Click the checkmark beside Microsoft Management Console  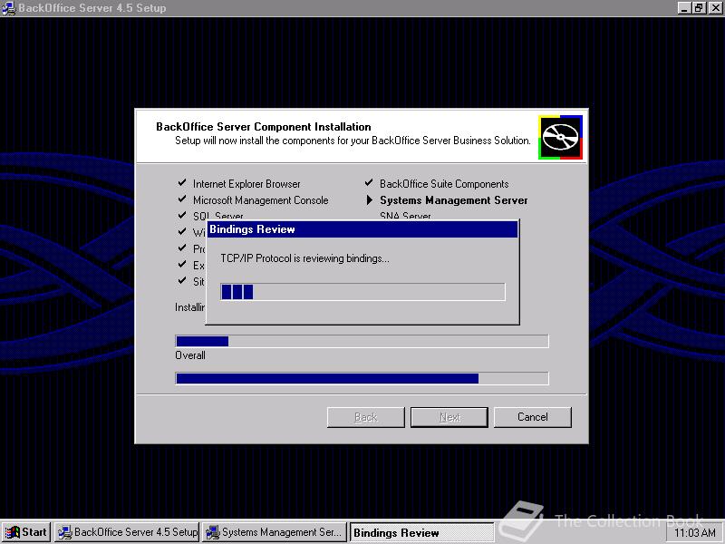point(182,199)
